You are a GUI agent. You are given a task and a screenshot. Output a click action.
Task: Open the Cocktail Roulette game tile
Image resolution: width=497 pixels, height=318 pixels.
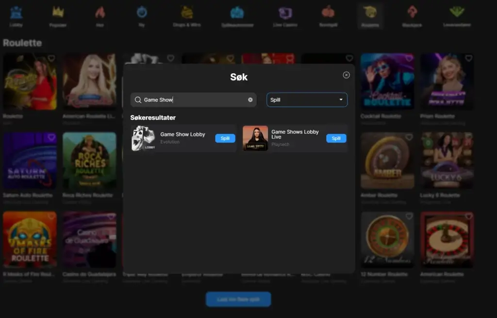tap(387, 82)
